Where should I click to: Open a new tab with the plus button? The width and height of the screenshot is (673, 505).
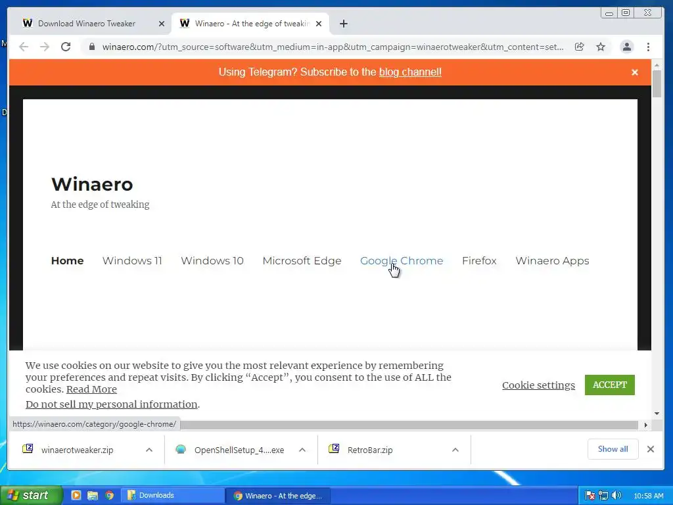click(x=343, y=24)
